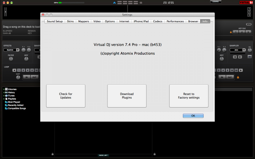Go to the Options tab
Viewport: 255px width, 159px height.
(x=110, y=21)
